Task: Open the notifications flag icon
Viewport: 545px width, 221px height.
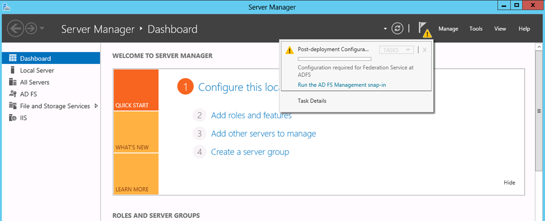Action: click(x=424, y=29)
